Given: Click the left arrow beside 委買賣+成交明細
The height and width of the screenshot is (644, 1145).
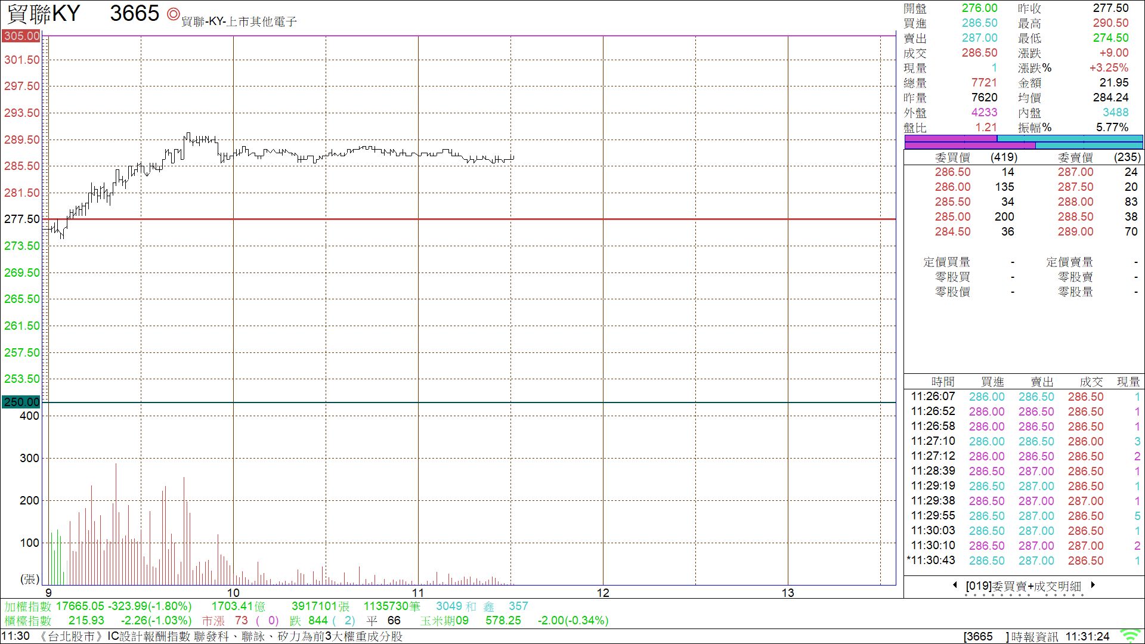Looking at the screenshot, I should tap(955, 585).
